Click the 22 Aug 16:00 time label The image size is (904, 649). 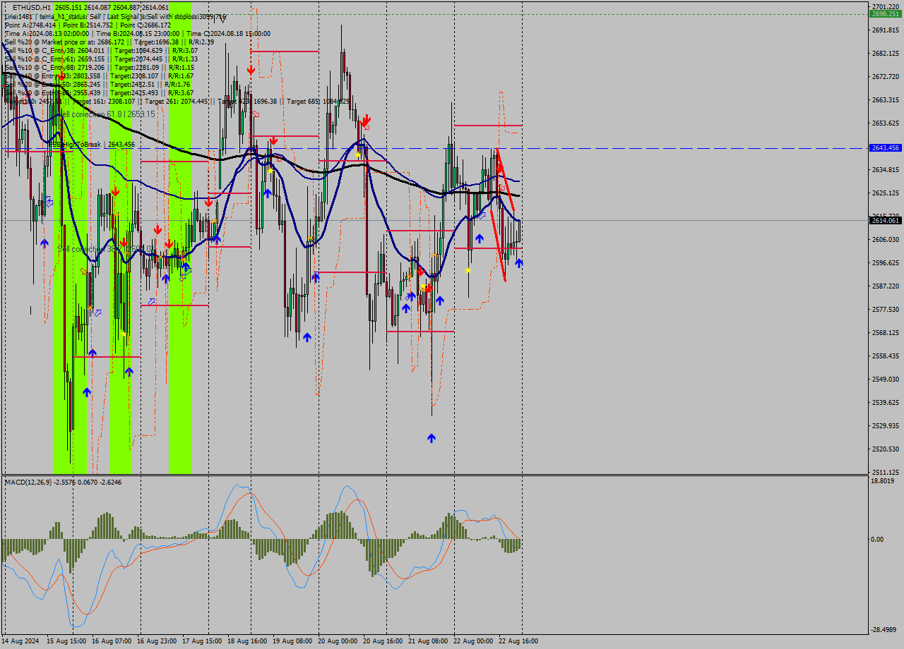(x=518, y=641)
